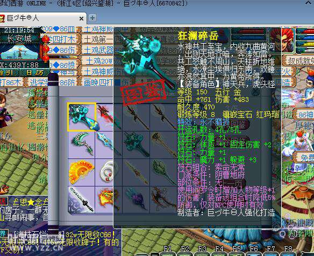Click the green scythe weapon icon
Screen dimensions: 314x256
tap(82, 145)
